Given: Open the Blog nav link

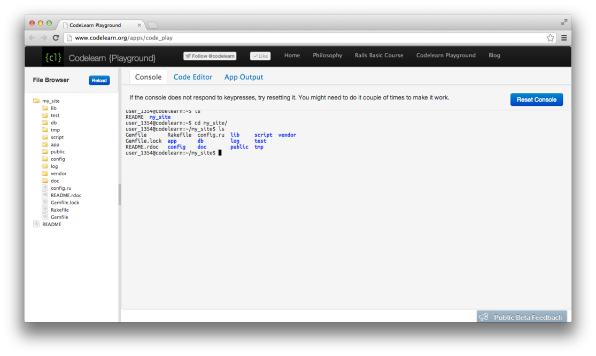Looking at the screenshot, I should point(494,56).
